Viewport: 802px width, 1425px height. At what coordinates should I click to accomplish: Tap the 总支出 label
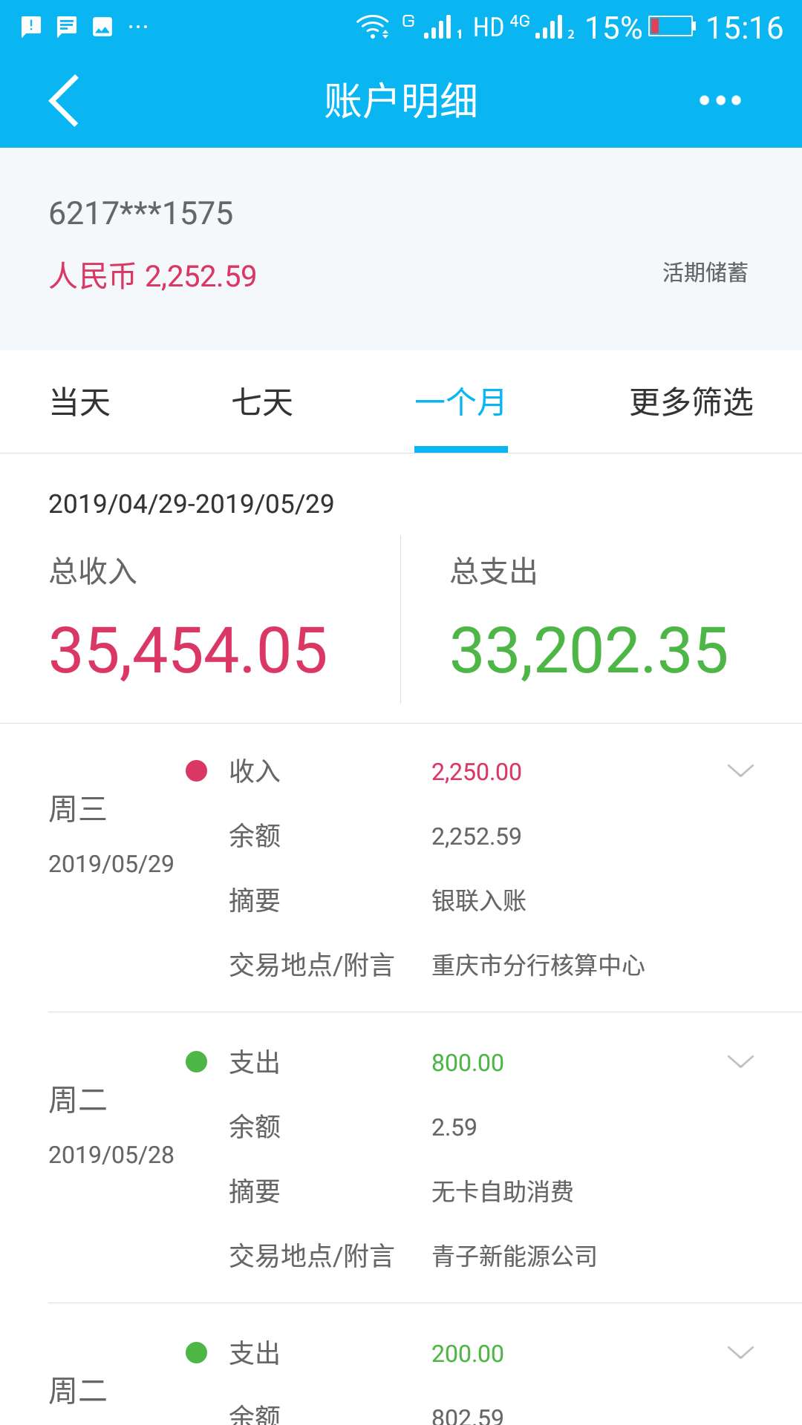tap(494, 571)
